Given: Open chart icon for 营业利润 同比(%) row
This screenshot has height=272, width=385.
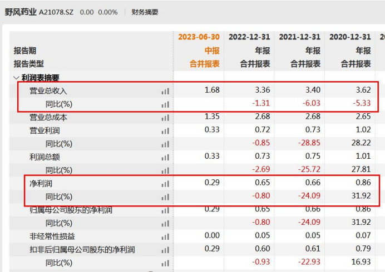Looking at the screenshot, I should point(165,144).
